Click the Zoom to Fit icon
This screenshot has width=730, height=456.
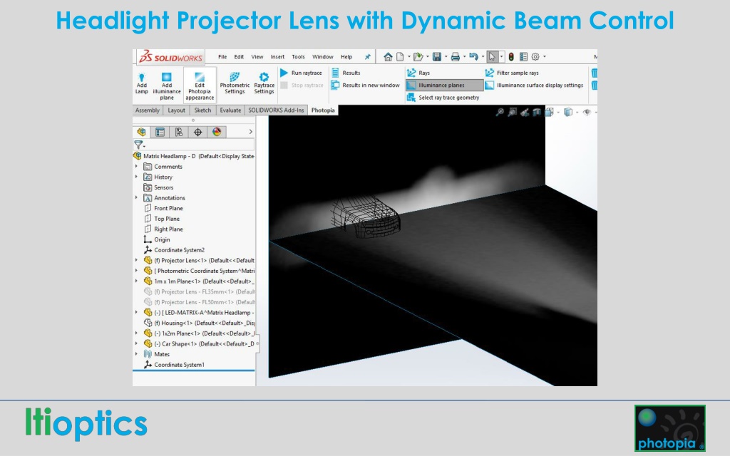click(x=500, y=112)
